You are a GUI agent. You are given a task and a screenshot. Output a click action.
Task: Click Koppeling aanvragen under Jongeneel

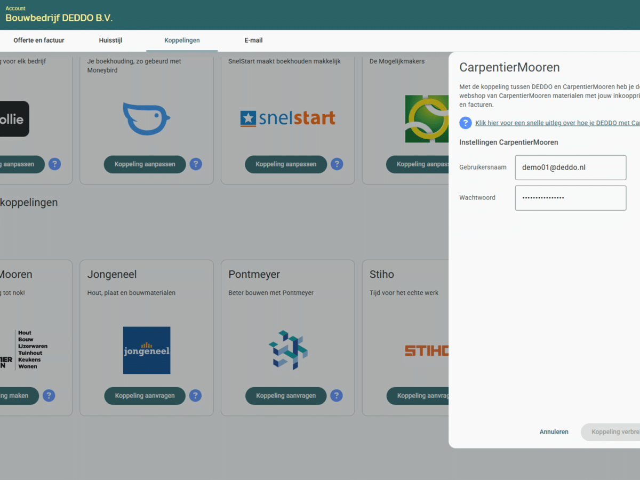click(x=145, y=396)
